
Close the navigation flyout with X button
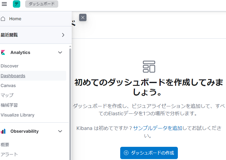pyautogui.click(x=83, y=17)
